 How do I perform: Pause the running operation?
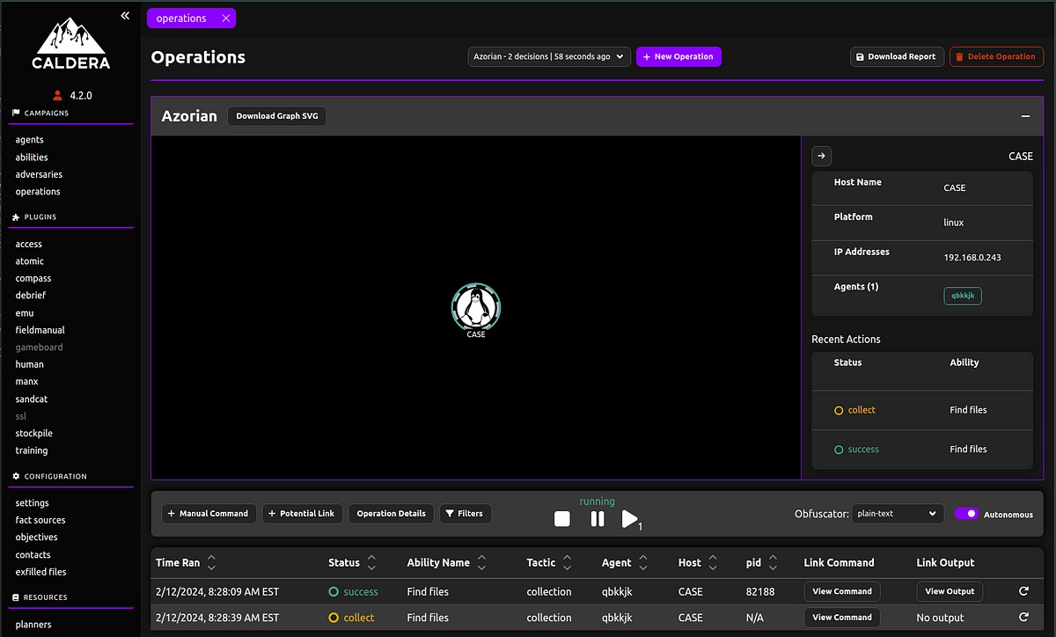[x=598, y=519]
